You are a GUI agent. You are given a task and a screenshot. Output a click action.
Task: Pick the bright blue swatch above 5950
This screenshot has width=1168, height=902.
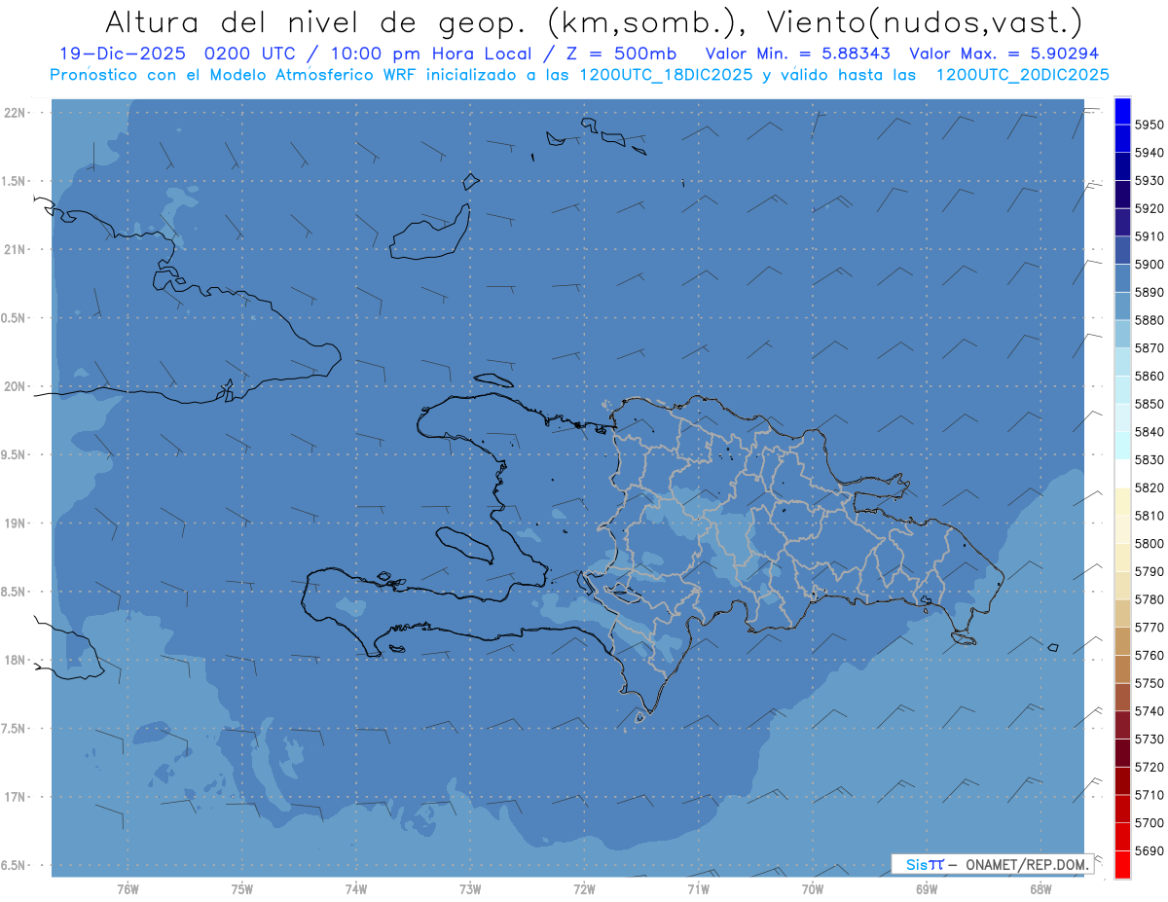(1122, 111)
